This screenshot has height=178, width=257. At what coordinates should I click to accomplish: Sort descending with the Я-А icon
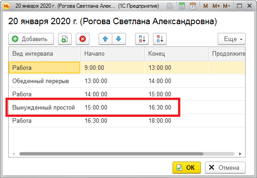click(x=160, y=39)
